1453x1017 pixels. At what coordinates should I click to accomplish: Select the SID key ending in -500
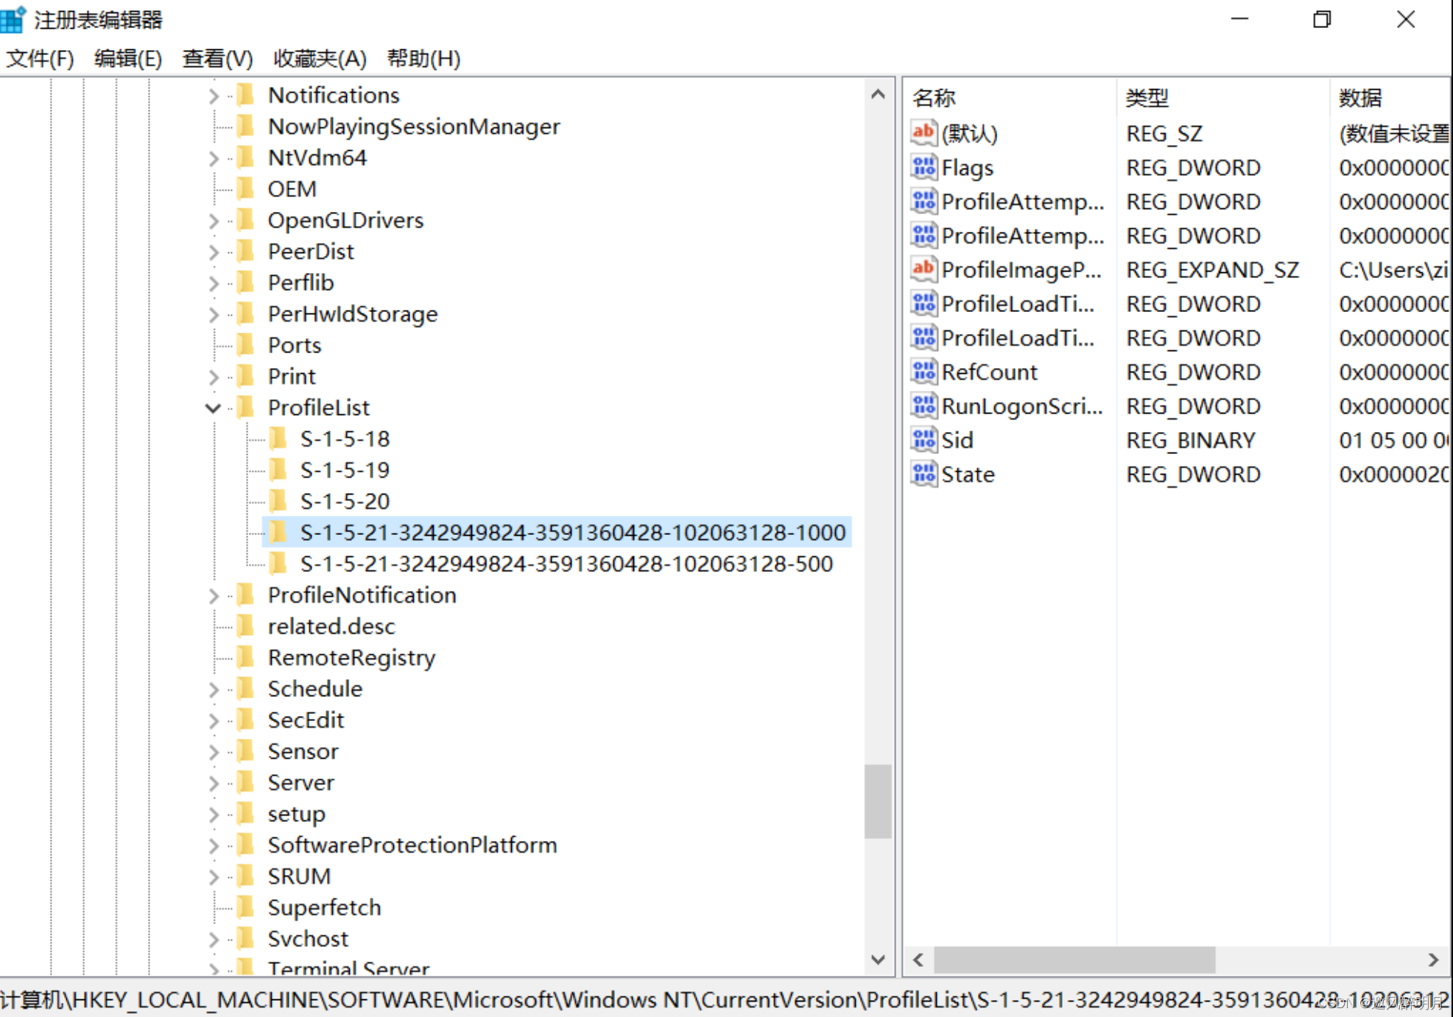(x=566, y=564)
